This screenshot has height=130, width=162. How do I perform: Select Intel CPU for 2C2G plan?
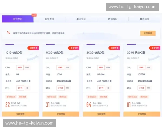108,67
